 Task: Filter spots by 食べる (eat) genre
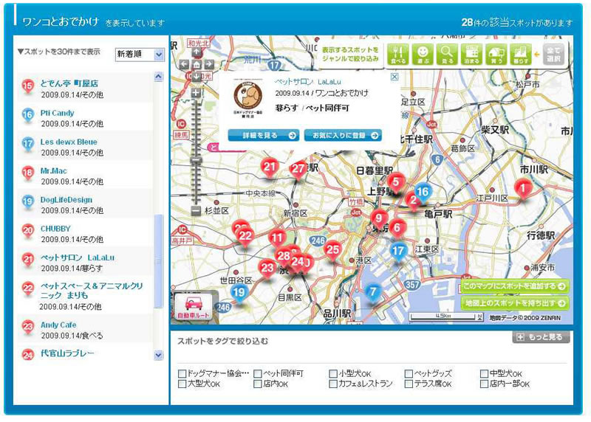click(x=398, y=55)
